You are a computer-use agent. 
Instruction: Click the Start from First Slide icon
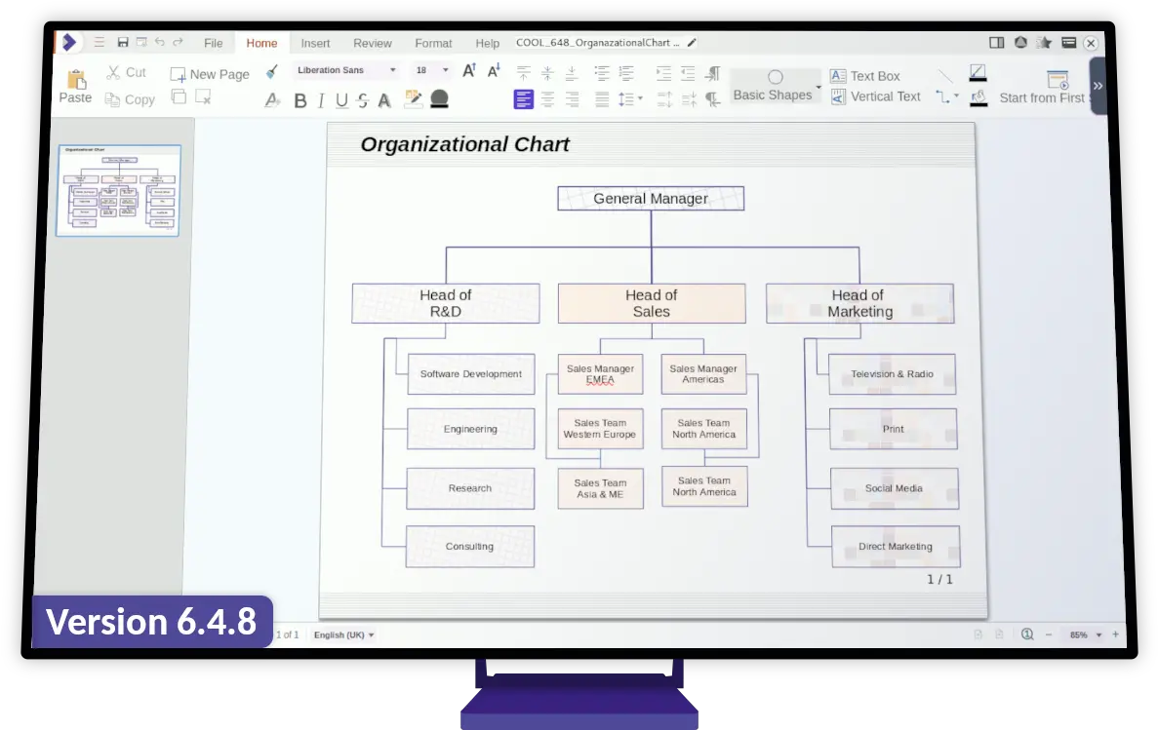(1058, 80)
